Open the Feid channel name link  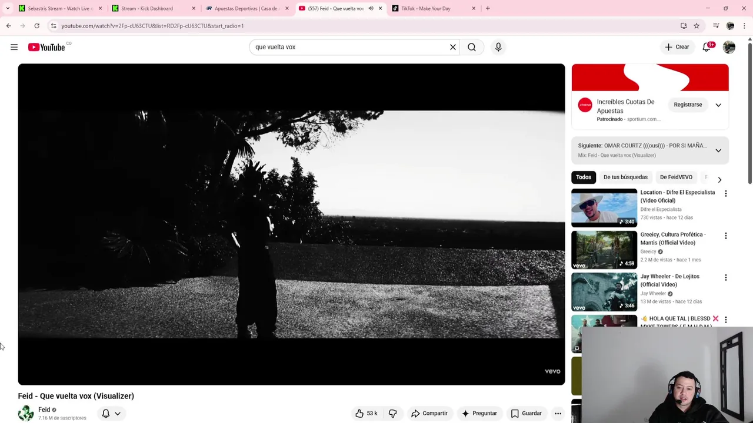44,409
